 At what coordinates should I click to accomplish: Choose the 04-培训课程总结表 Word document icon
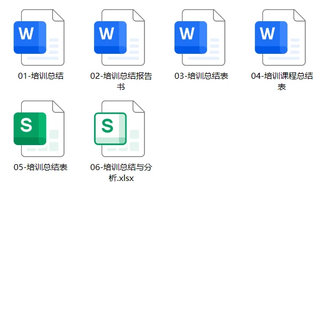(x=280, y=37)
